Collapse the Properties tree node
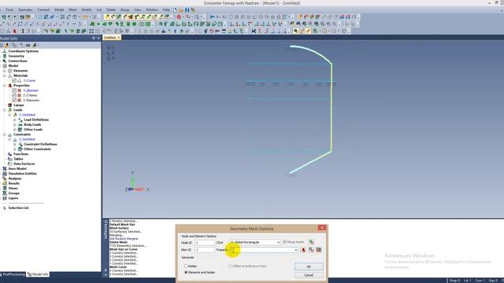 point(5,86)
